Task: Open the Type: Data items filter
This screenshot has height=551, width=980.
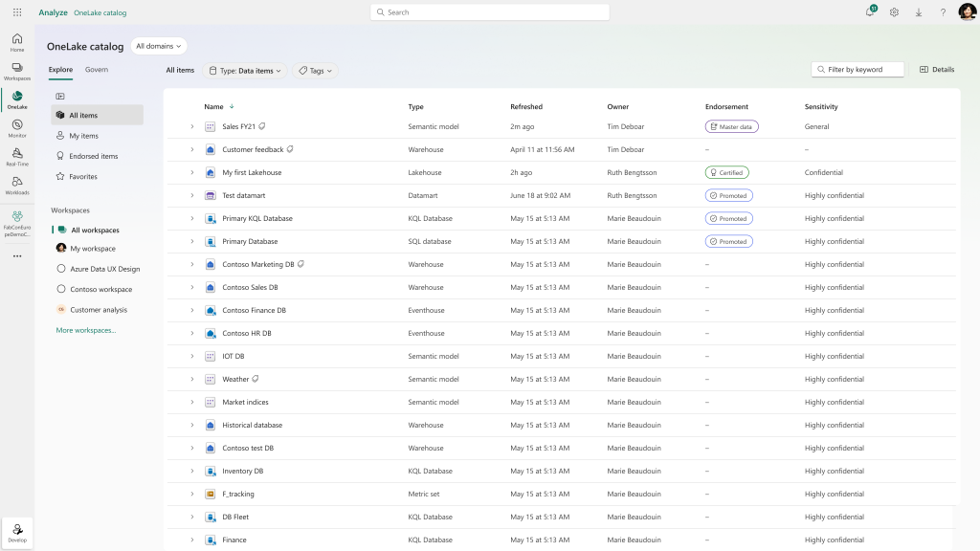Action: [246, 71]
